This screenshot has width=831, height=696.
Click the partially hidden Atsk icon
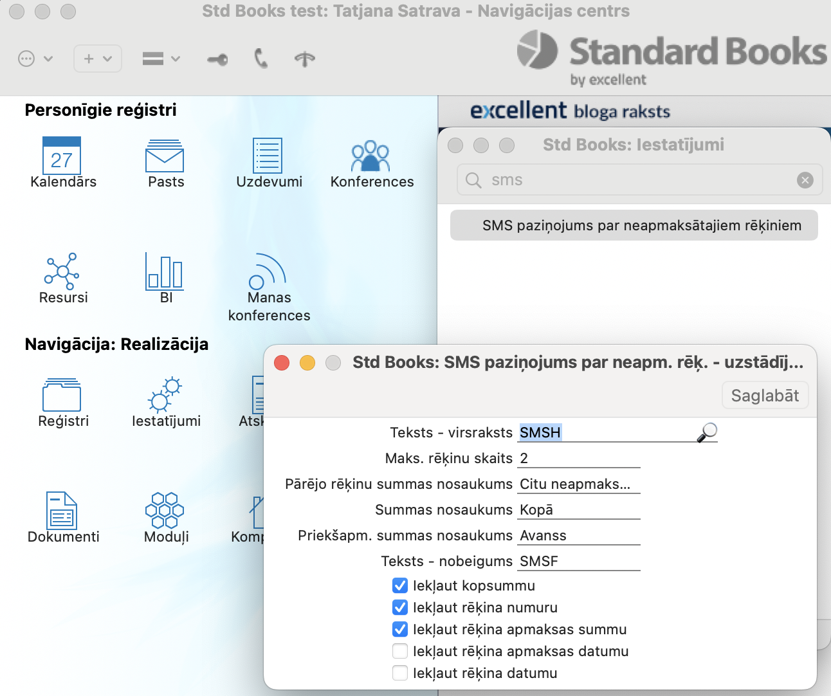click(257, 394)
